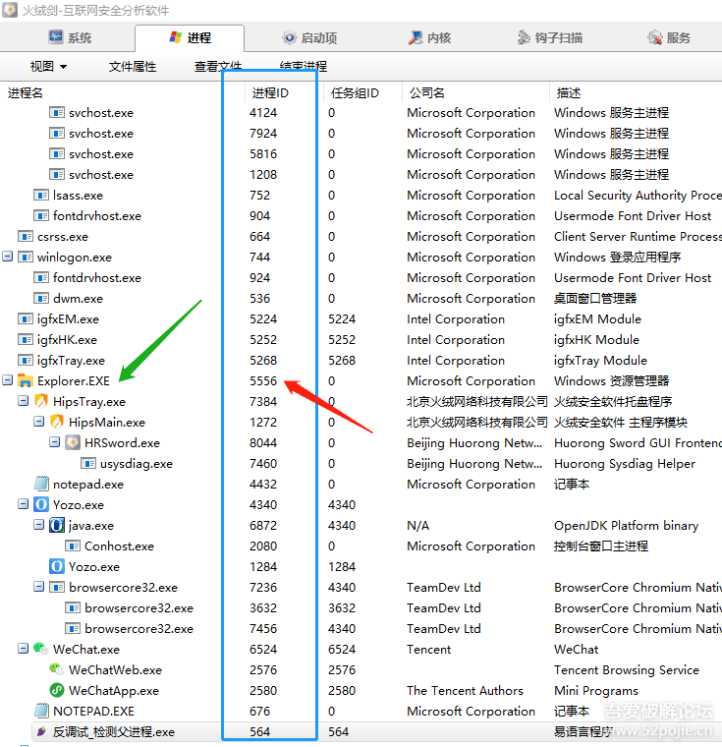This screenshot has width=722, height=747.
Task: Select the fontdrvhost.exe row with PID 904
Action: (361, 216)
